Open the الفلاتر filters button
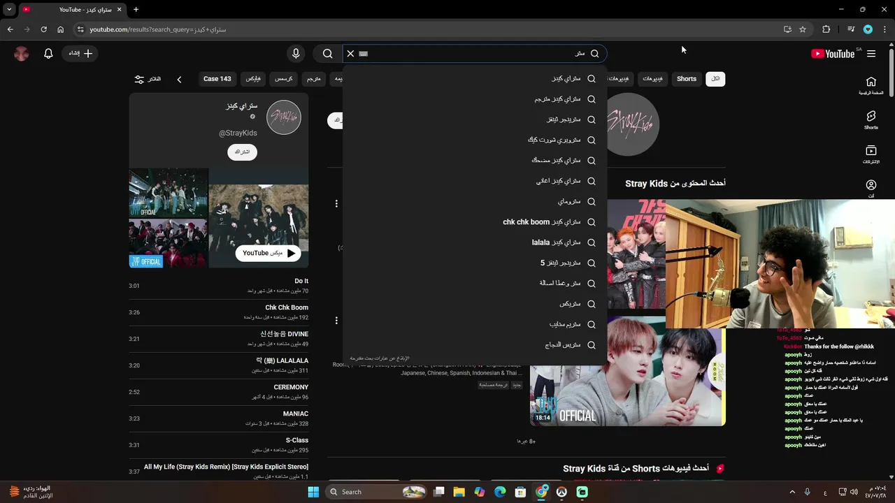 [x=148, y=79]
